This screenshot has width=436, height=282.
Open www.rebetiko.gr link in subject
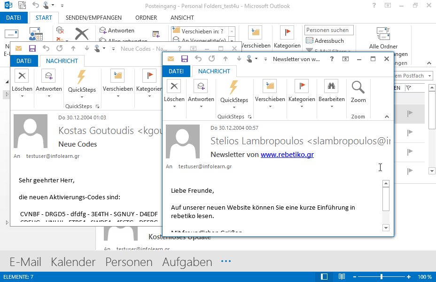pyautogui.click(x=287, y=154)
